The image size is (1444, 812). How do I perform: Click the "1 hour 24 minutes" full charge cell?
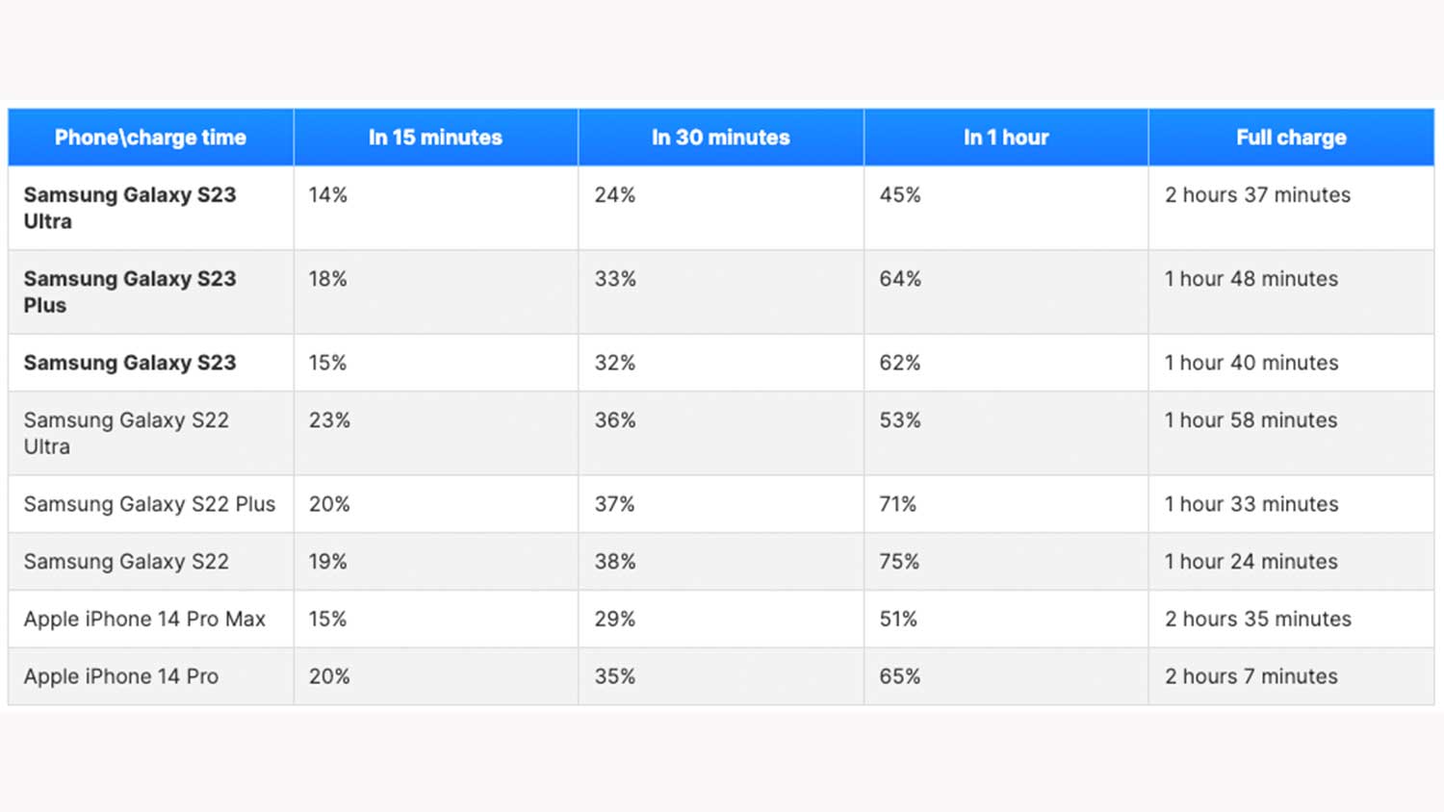pos(1251,562)
